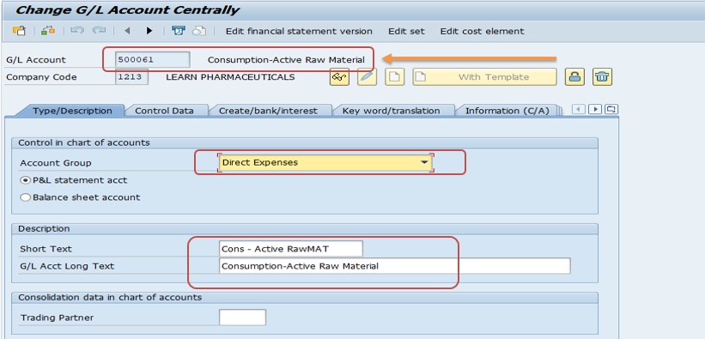This screenshot has width=705, height=339.
Task: Click the toolbar icon left of the undo arrow
Action: (47, 31)
